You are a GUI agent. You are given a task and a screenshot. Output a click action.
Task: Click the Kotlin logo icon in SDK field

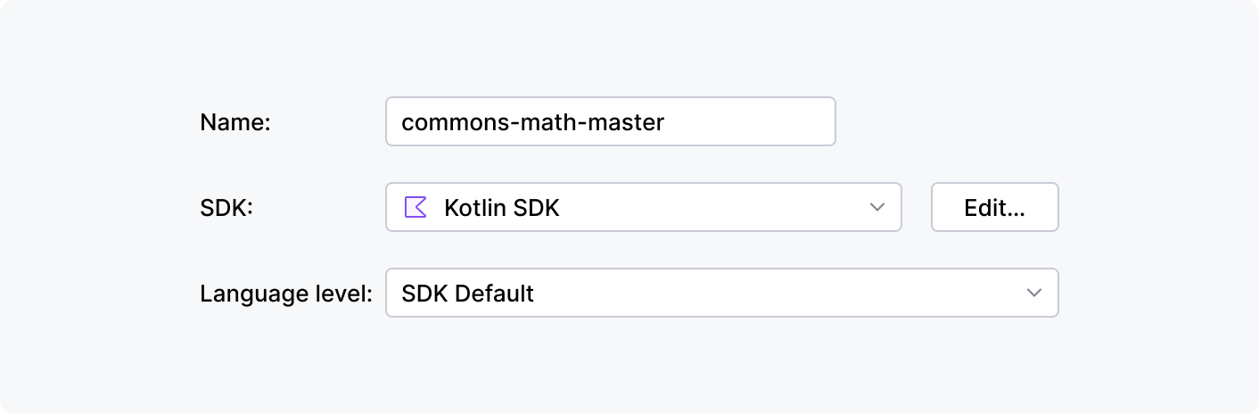point(416,207)
